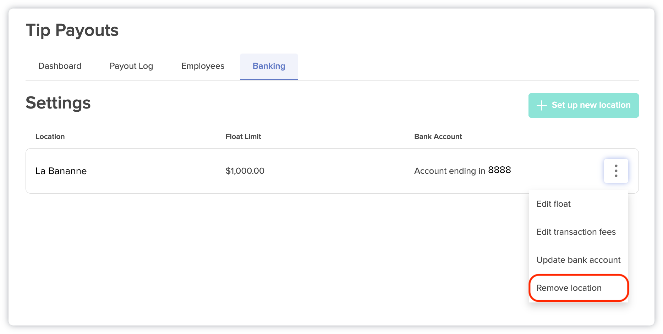Image resolution: width=663 pixels, height=334 pixels.
Task: Switch to the Dashboard tab
Action: pyautogui.click(x=60, y=66)
